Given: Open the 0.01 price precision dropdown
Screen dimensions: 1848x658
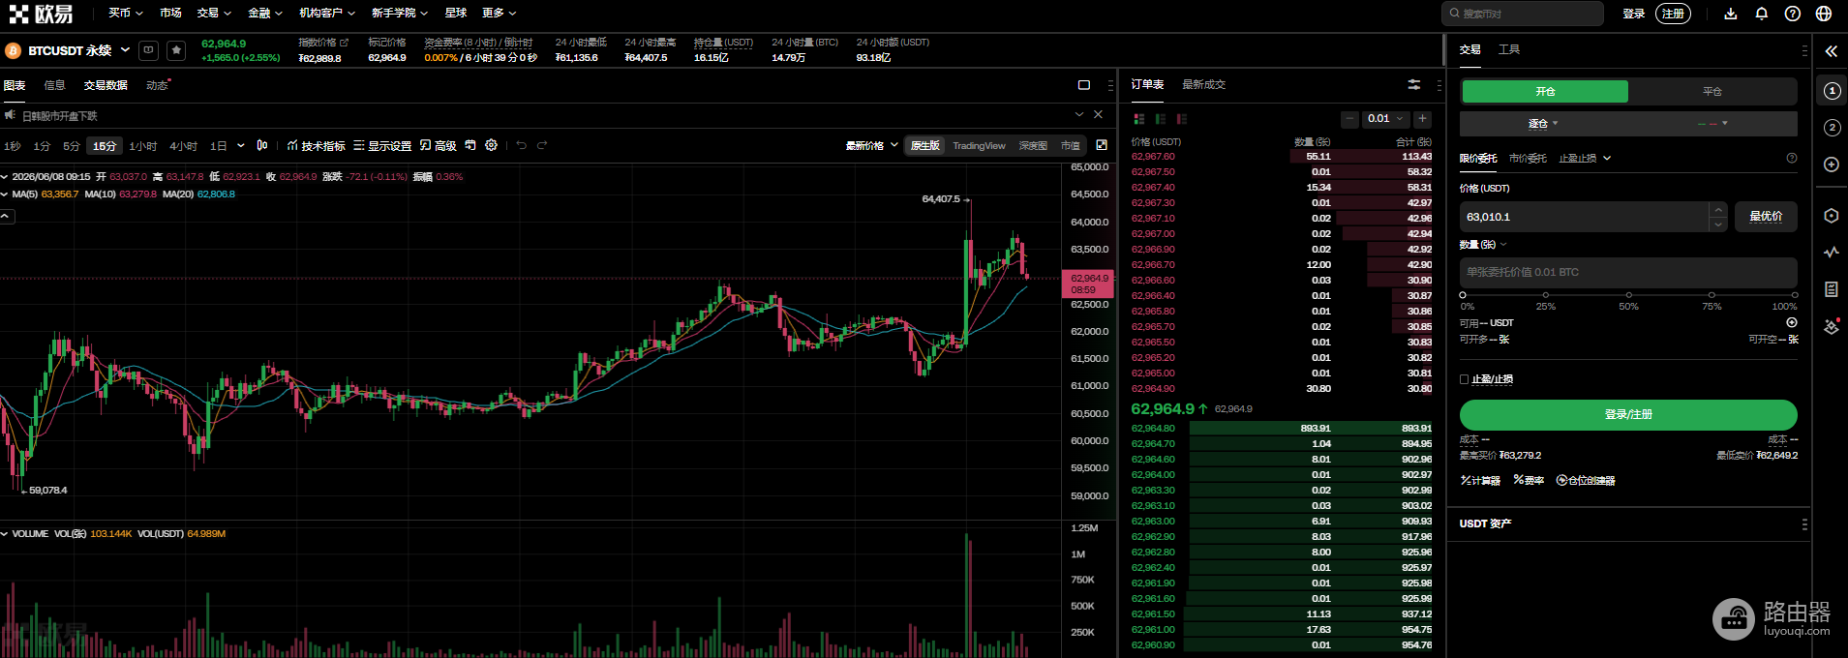Looking at the screenshot, I should pos(1385,119).
